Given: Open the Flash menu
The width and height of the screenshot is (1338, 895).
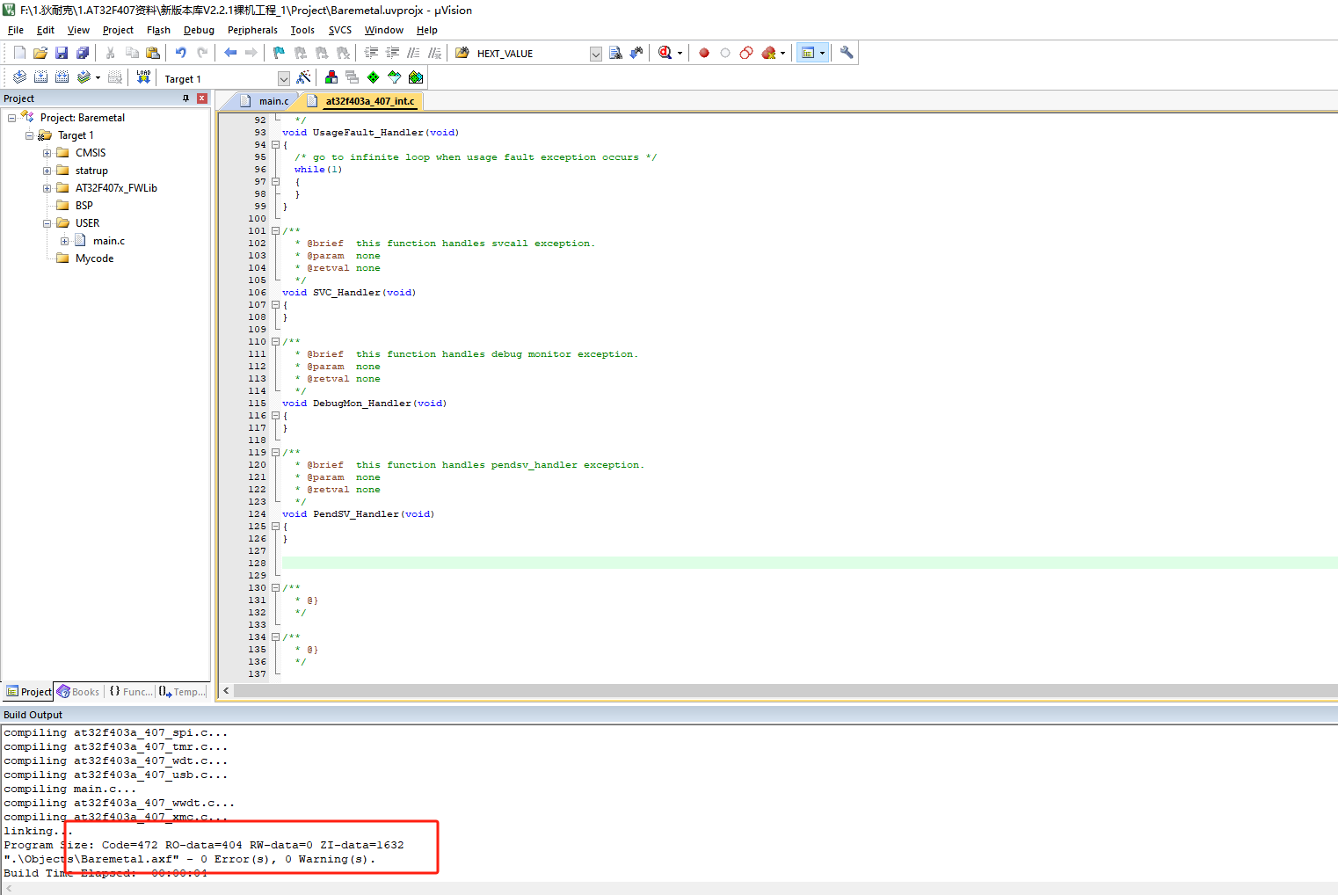Looking at the screenshot, I should pos(158,30).
